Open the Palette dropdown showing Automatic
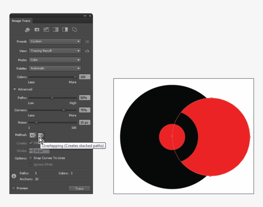Image resolution: width=263 pixels, height=207 pixels. click(55, 68)
